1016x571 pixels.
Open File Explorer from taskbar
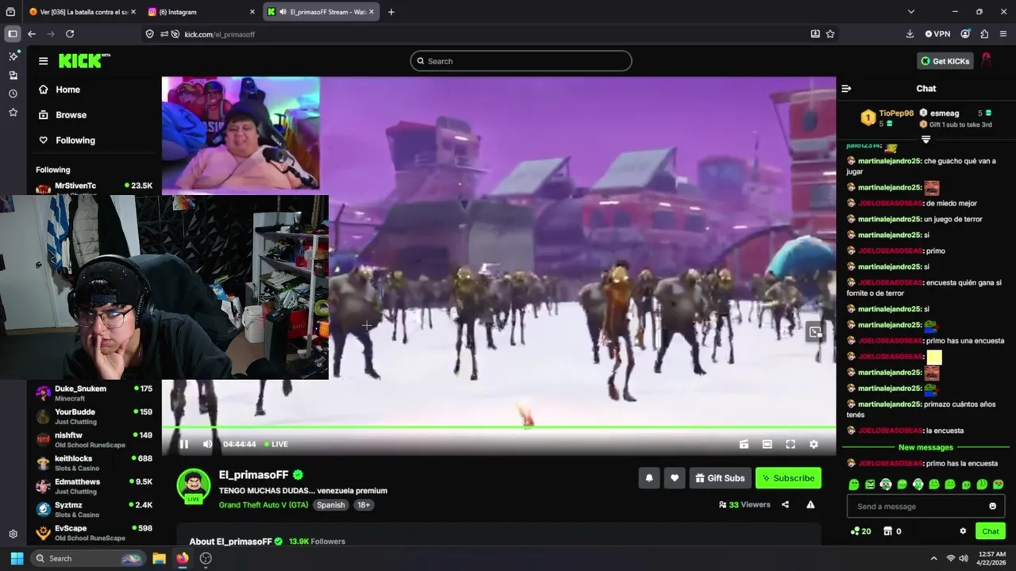[x=159, y=558]
